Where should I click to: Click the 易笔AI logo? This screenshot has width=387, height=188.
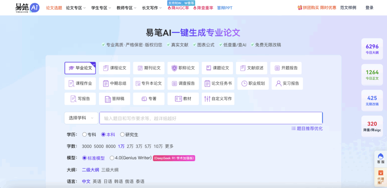point(27,8)
